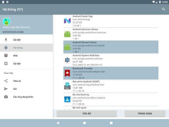Click the battery status icon

click(160, 2)
